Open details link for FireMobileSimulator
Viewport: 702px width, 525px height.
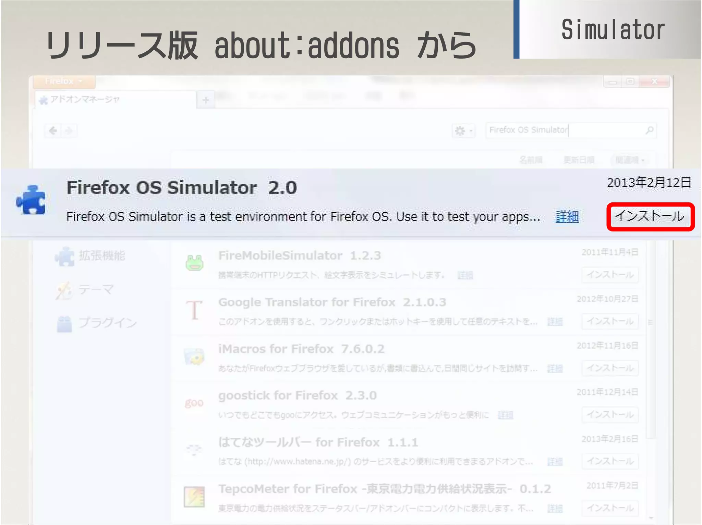point(465,275)
